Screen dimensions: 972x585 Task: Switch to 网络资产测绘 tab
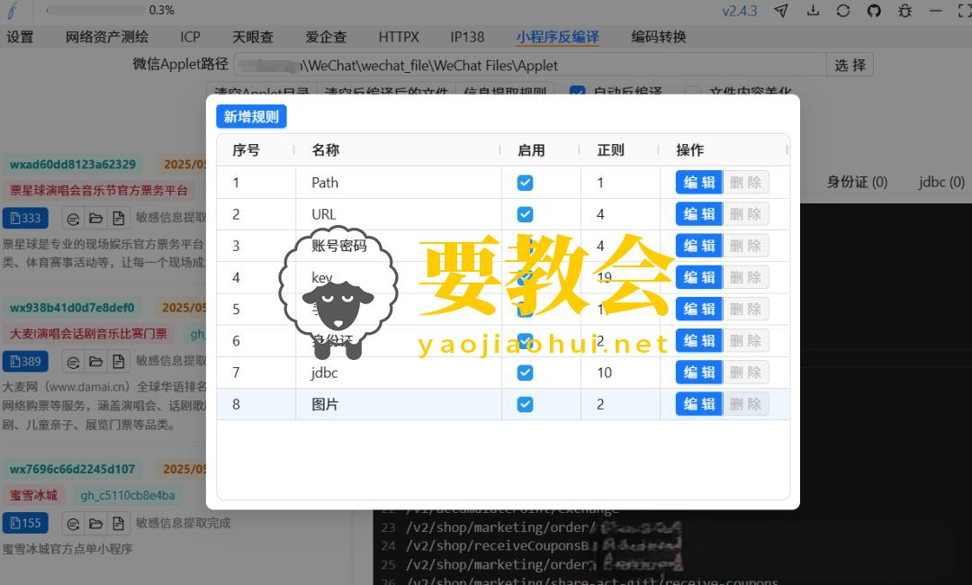coord(106,37)
